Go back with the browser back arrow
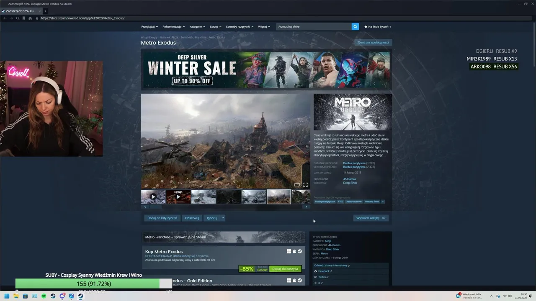Screen dimensions: 536x301 pyautogui.click(x=5, y=18)
